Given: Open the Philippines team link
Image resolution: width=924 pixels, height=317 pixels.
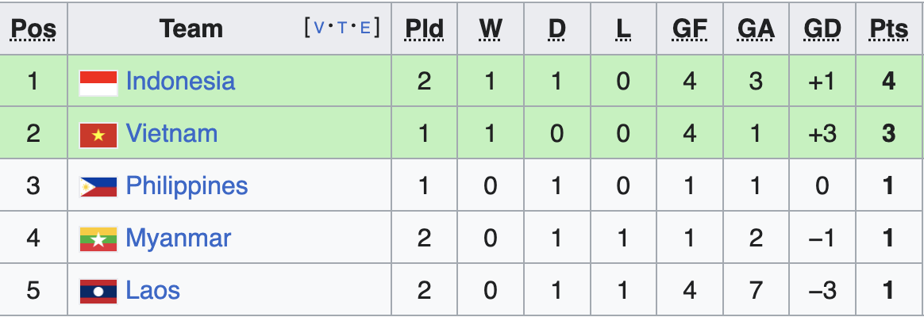Looking at the screenshot, I should coord(187,185).
